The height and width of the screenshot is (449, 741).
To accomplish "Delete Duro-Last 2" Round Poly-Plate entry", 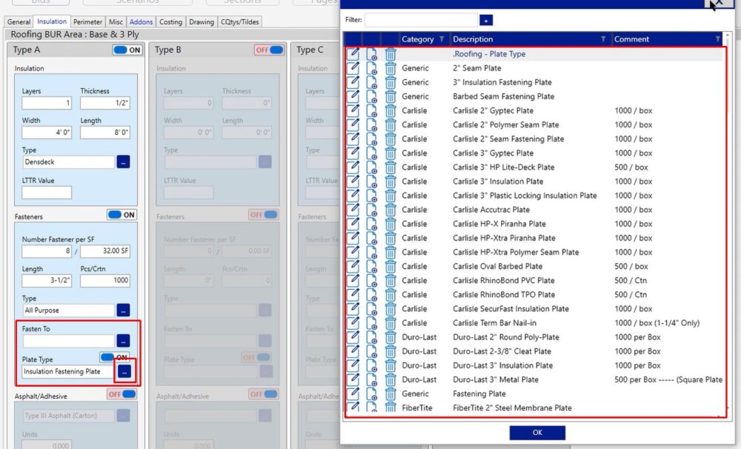I will (x=391, y=337).
